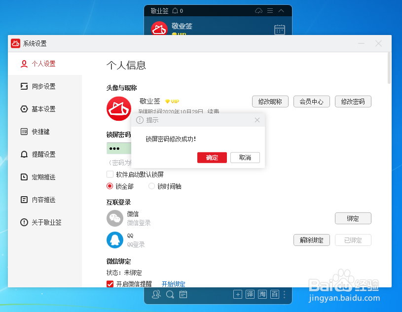Click the 个人设置 person icon
The image size is (402, 312).
tap(24, 64)
